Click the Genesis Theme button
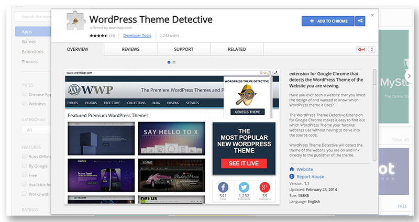The height and width of the screenshot is (222, 419). click(x=248, y=112)
